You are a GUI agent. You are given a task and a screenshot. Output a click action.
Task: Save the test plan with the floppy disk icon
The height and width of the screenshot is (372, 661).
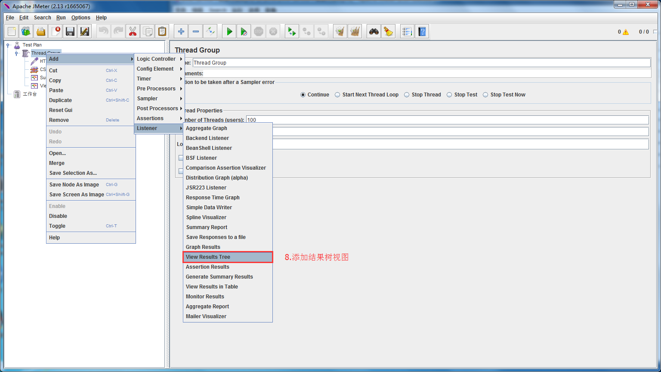[70, 31]
